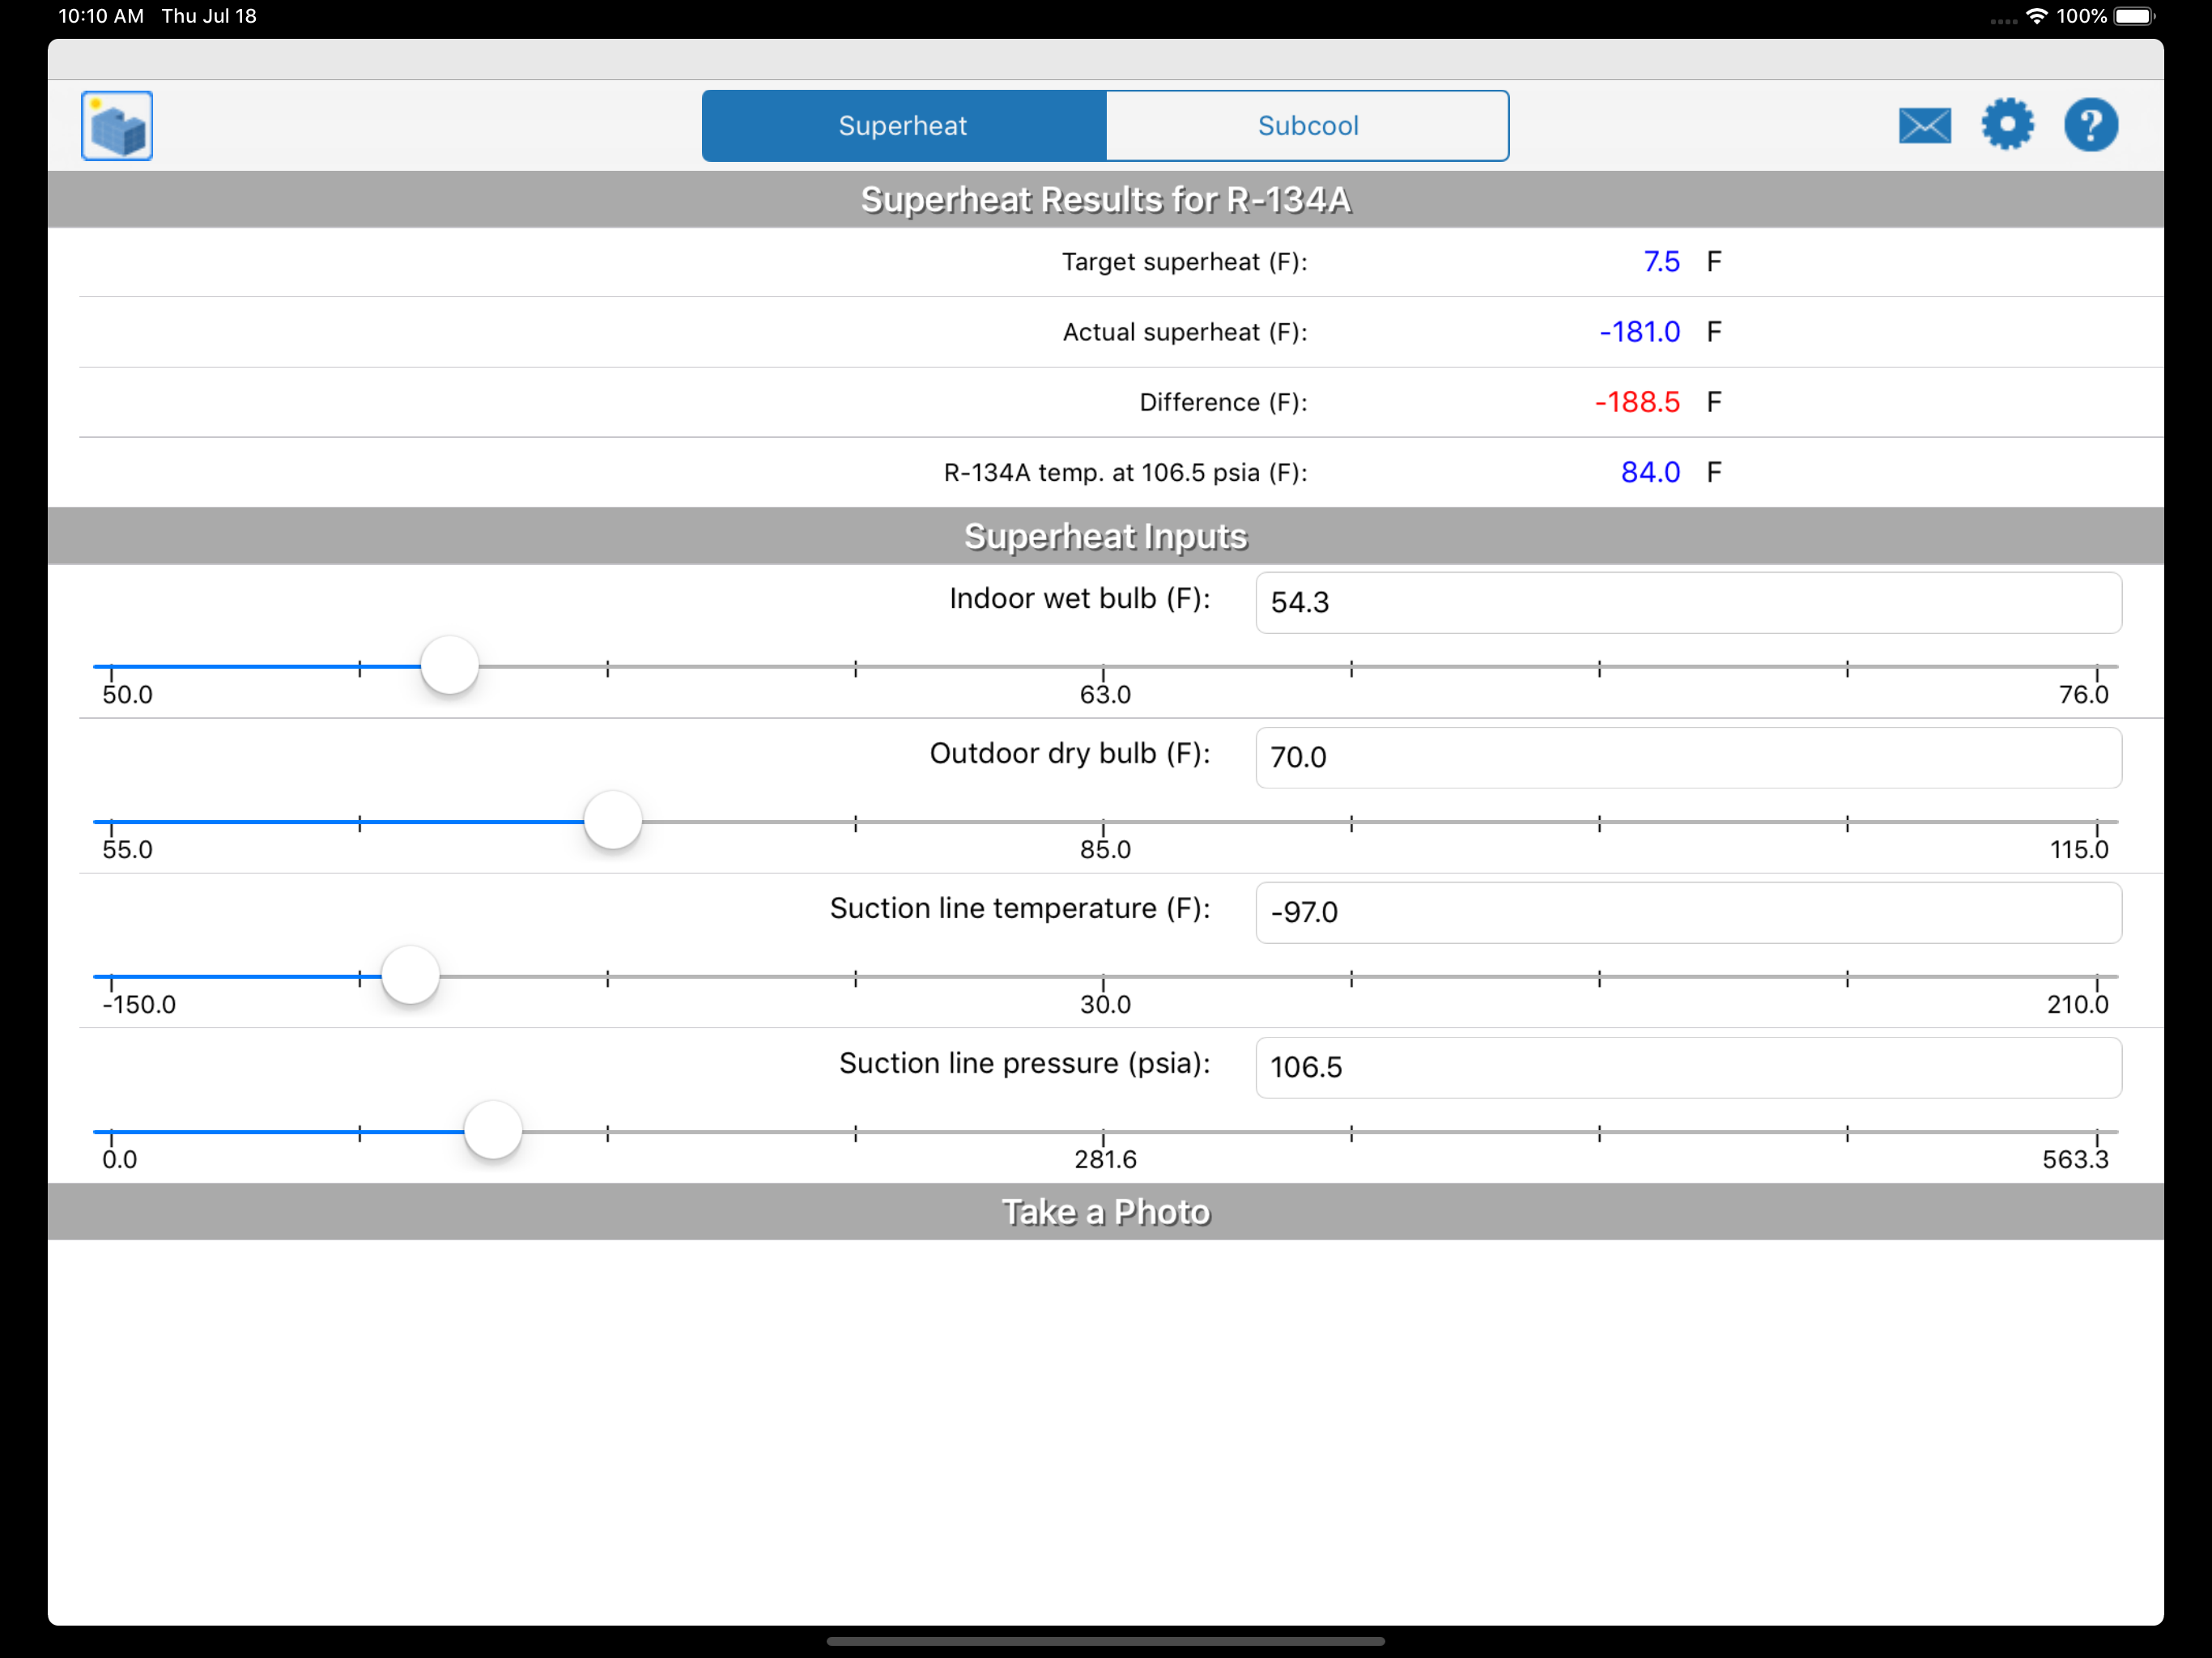Viewport: 2212px width, 1658px height.
Task: Click the Outdoor dry bulb input field
Action: [1688, 757]
